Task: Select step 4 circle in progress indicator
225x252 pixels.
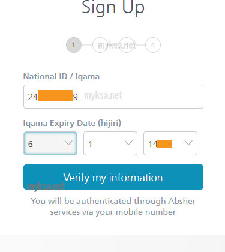Action: pyautogui.click(x=153, y=45)
